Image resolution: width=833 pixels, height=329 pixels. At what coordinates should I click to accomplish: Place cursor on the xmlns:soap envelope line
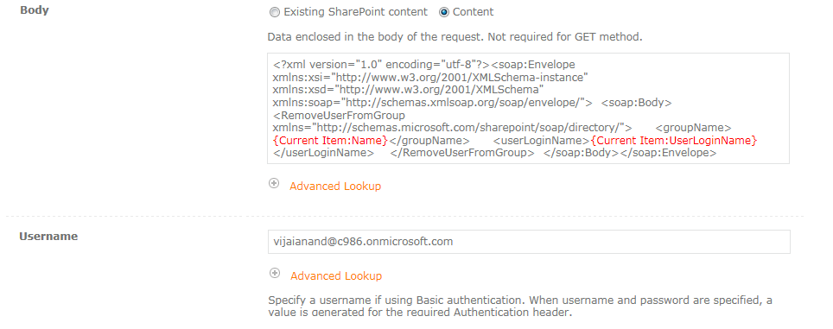(432, 103)
